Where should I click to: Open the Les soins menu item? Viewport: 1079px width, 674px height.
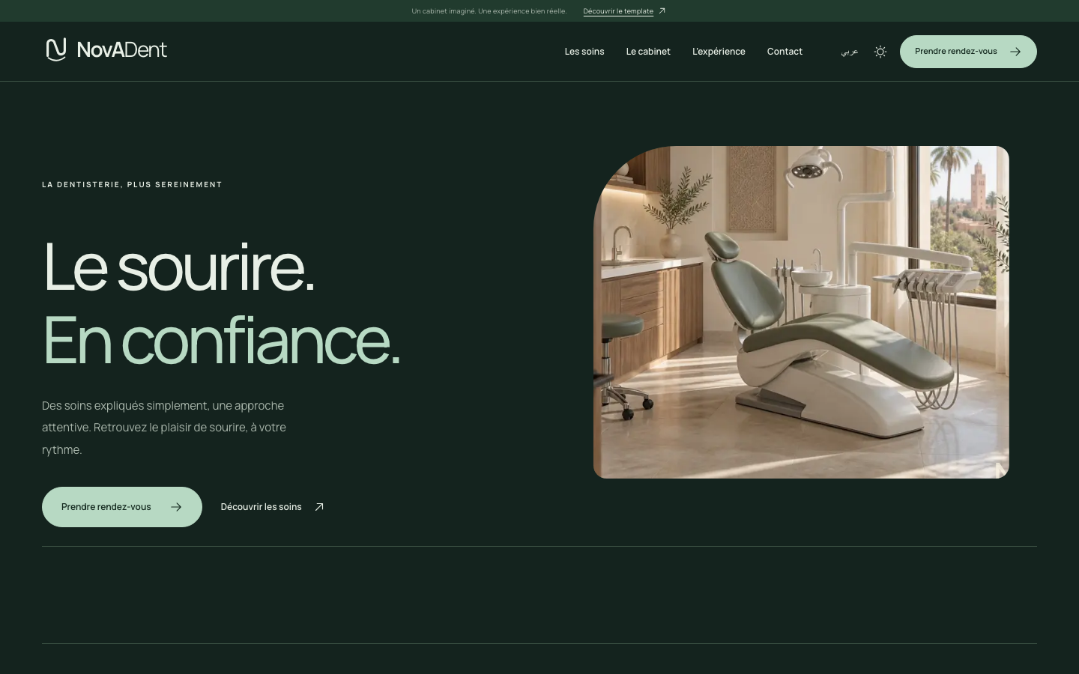tap(584, 52)
